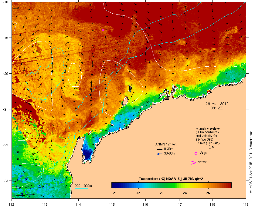Click the longitude axis label 117
Viewport: 255px width, 206px height.
click(x=179, y=204)
